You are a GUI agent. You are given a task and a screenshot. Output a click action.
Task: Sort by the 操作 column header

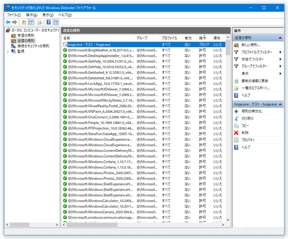click(204, 38)
